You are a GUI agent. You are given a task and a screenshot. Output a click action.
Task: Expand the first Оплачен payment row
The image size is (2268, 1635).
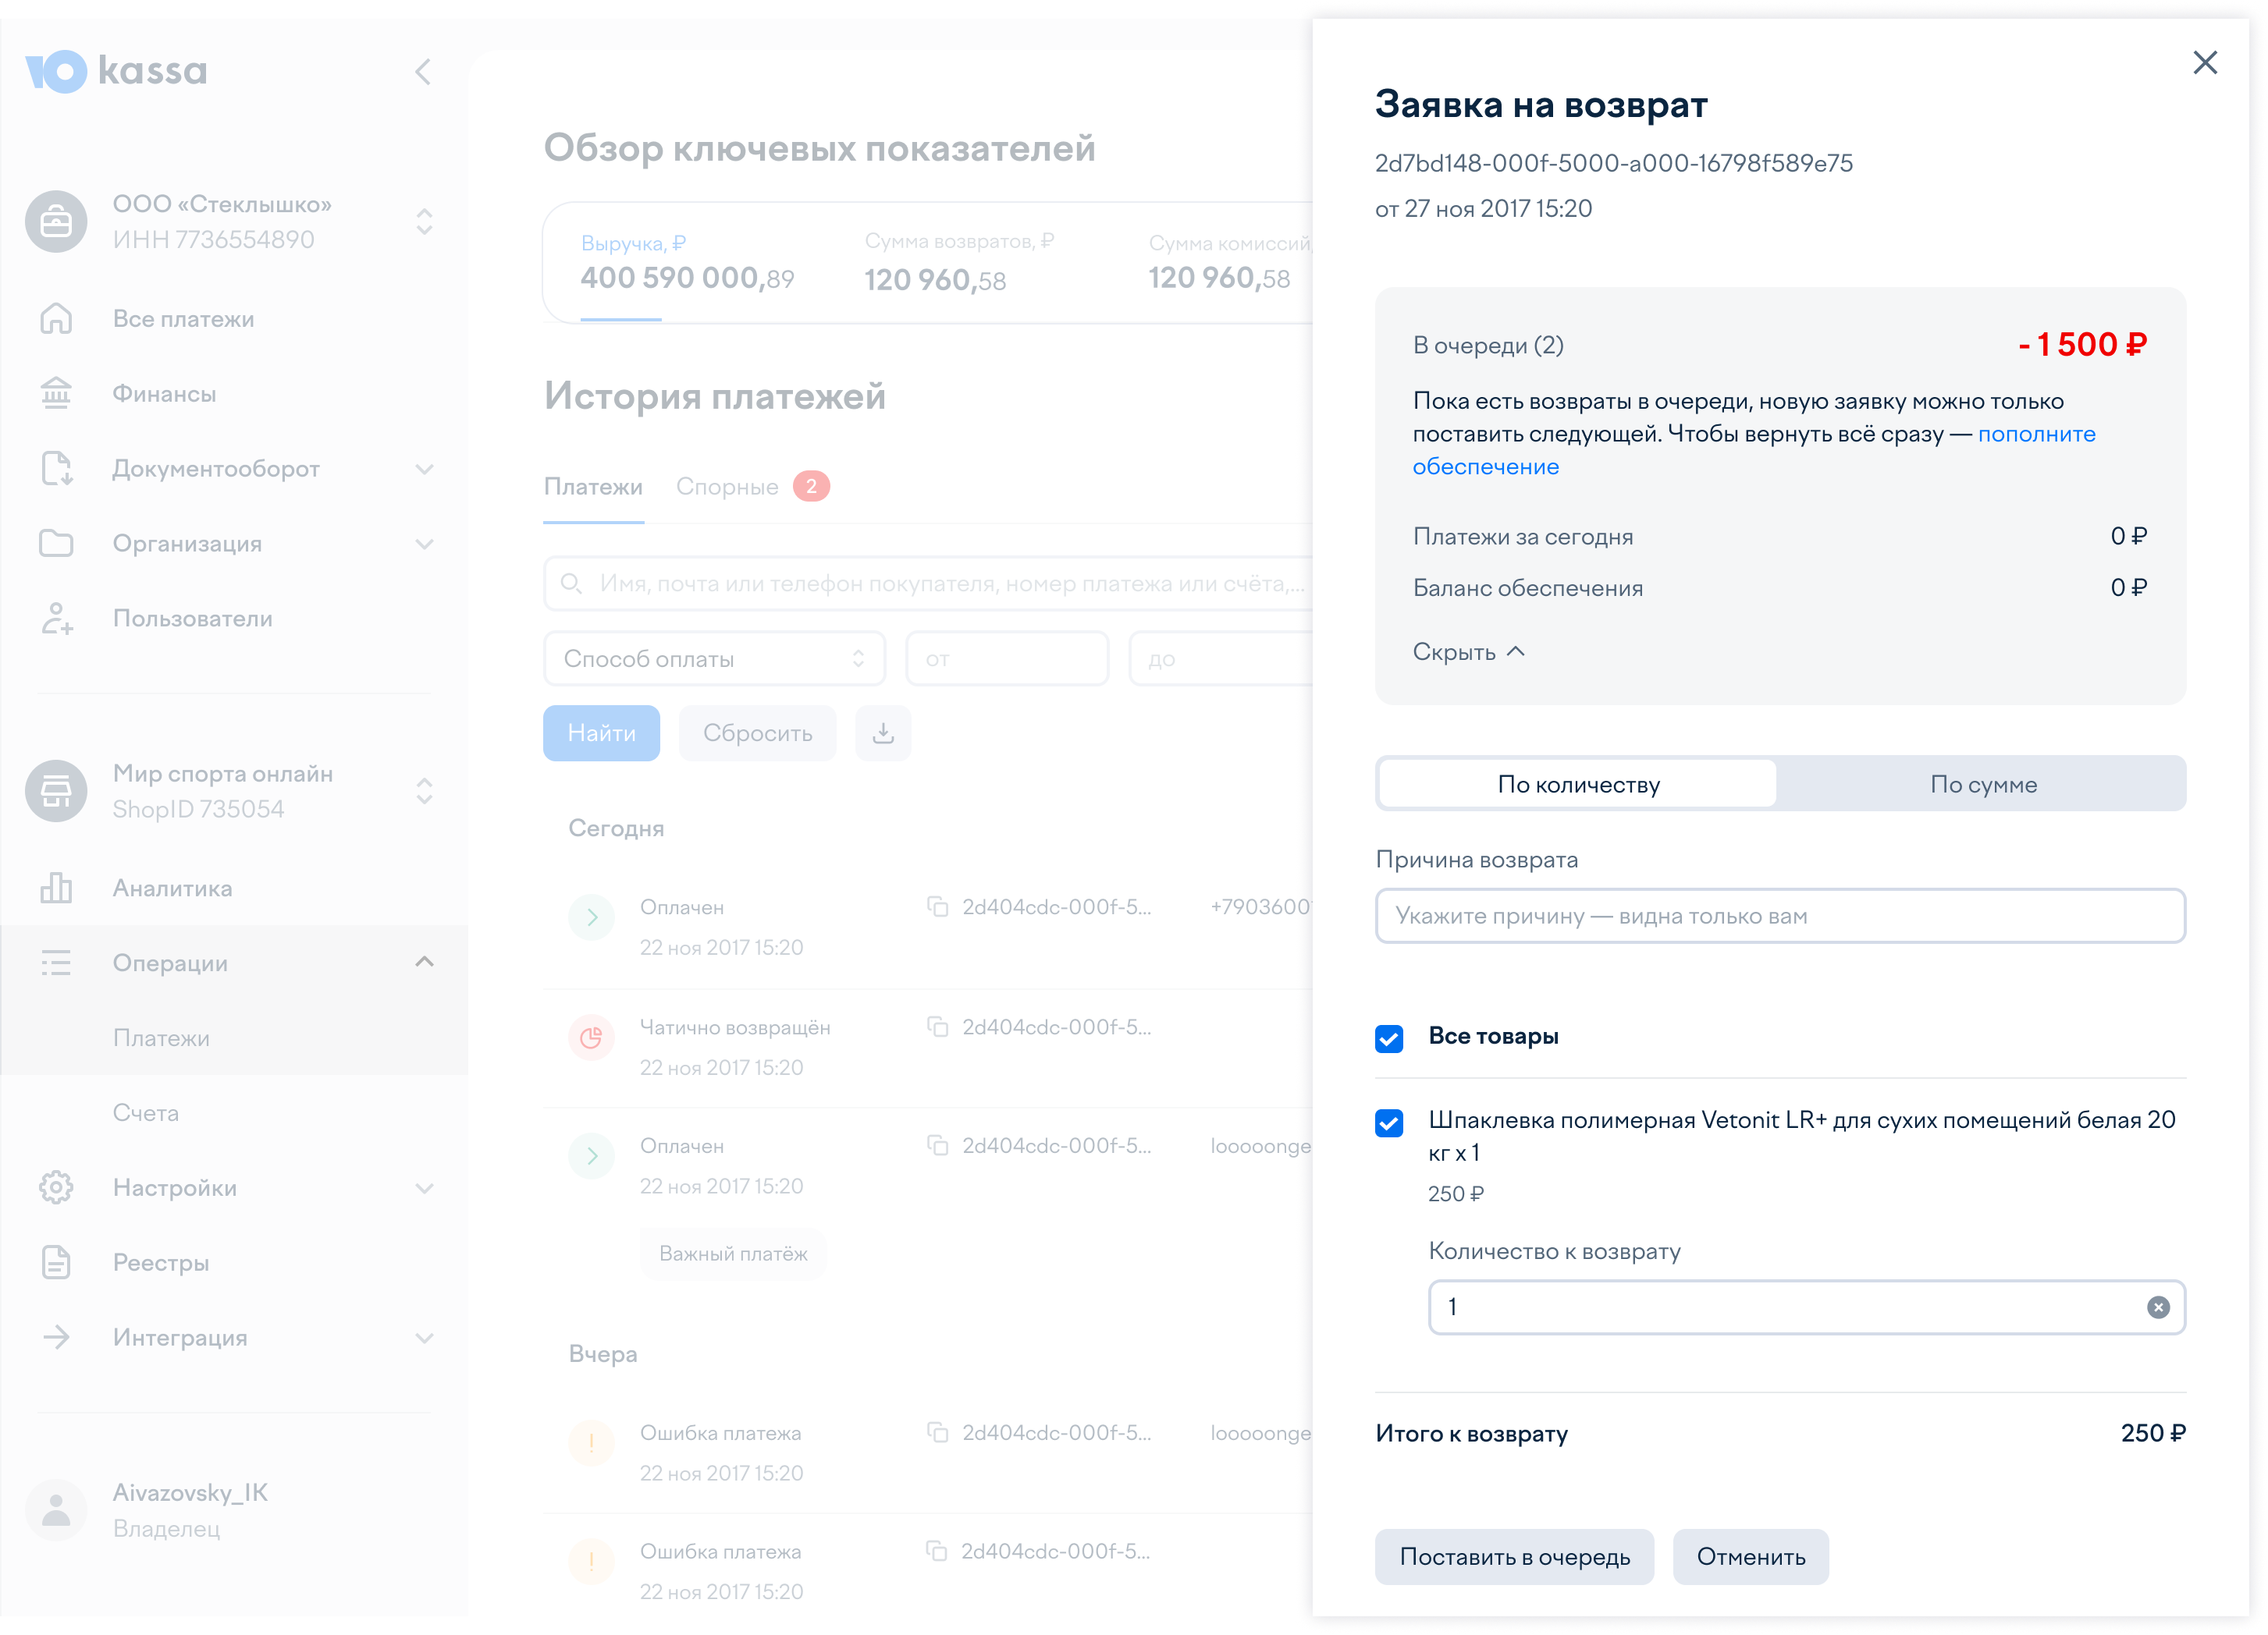click(592, 917)
